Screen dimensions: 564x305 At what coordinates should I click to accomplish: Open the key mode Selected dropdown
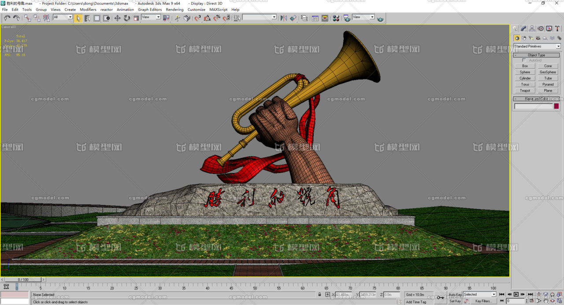(479, 294)
